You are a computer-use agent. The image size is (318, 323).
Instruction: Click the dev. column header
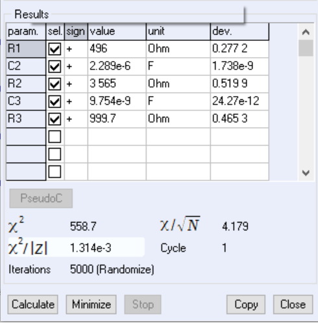pos(239,32)
